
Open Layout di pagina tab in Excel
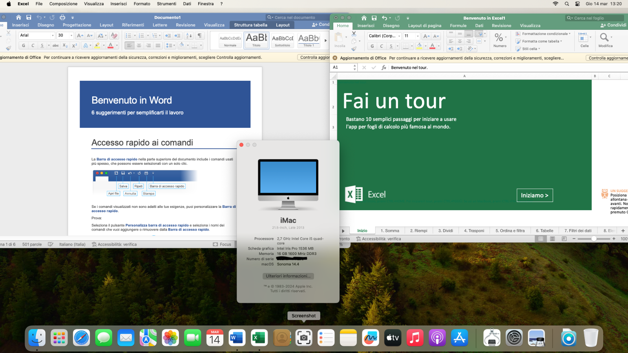click(x=425, y=26)
